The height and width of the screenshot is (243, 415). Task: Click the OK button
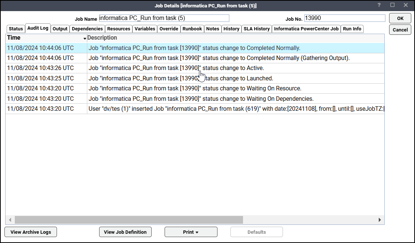[400, 18]
